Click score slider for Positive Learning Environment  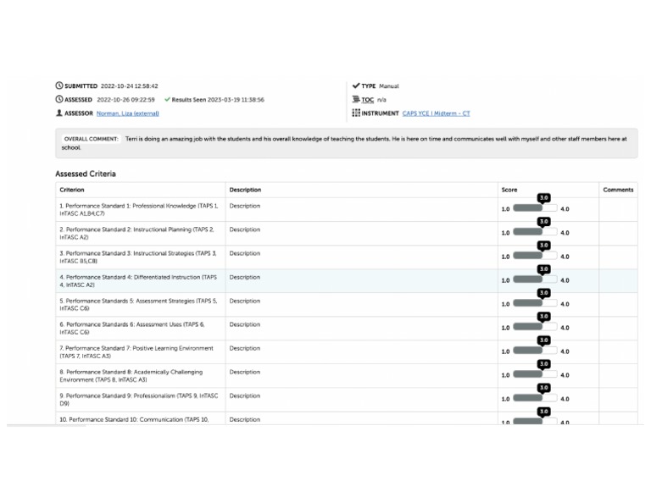[528, 351]
